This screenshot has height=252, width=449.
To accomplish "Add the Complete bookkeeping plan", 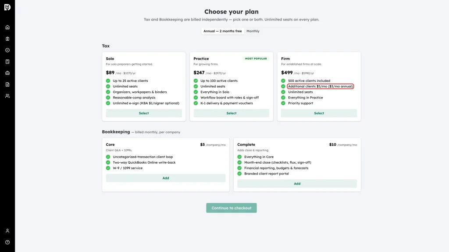I will [297, 184].
